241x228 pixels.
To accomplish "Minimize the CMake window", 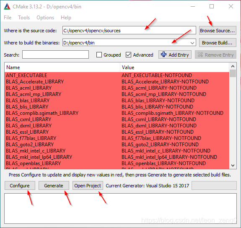I will tap(193, 6).
